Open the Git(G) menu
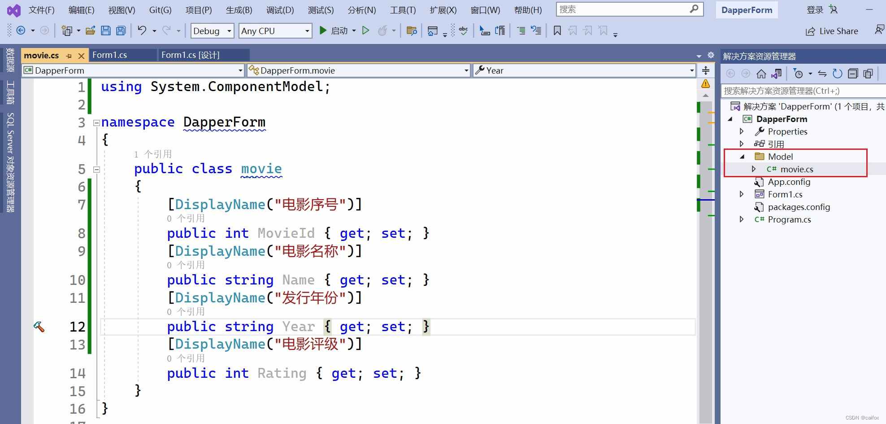The height and width of the screenshot is (424, 886). coord(160,10)
